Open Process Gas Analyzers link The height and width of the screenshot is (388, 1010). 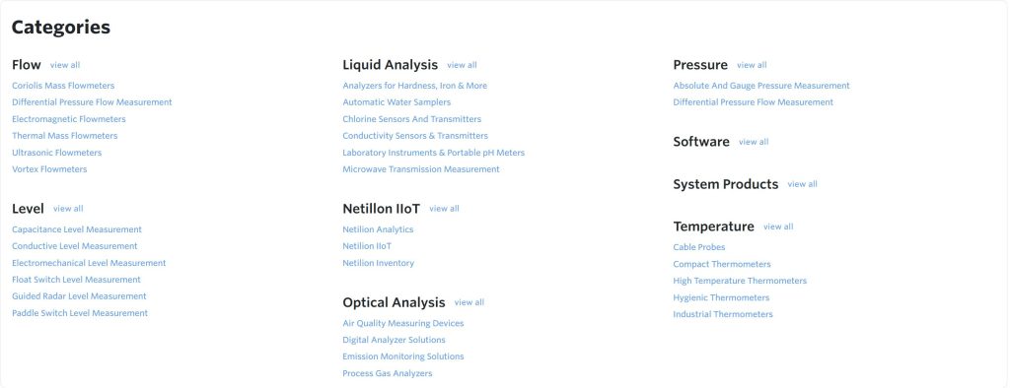pyautogui.click(x=387, y=373)
